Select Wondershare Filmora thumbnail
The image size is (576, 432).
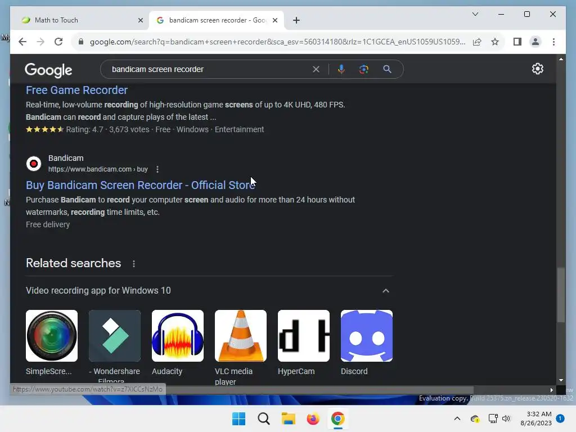click(115, 336)
